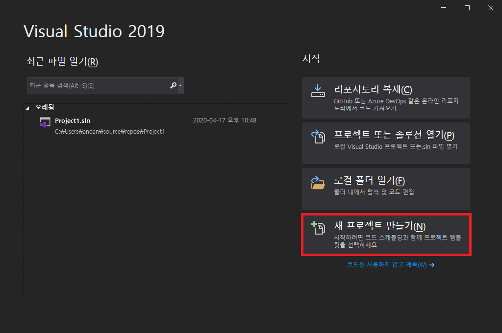Select 프로젝트 또는 솔루션 열기(P) title
The height and width of the screenshot is (333, 502).
point(394,135)
